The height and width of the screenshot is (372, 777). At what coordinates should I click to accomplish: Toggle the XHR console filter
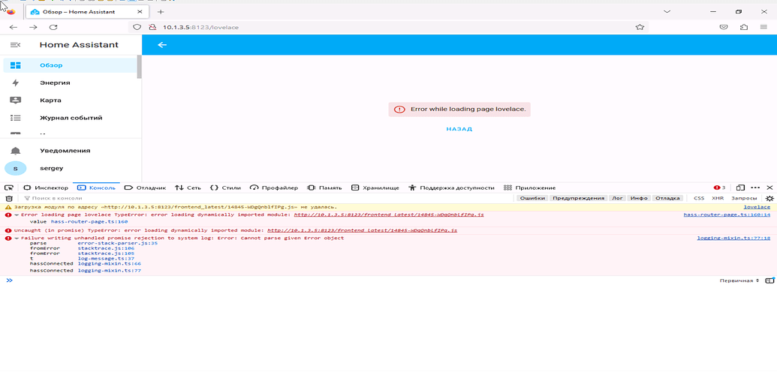point(718,198)
